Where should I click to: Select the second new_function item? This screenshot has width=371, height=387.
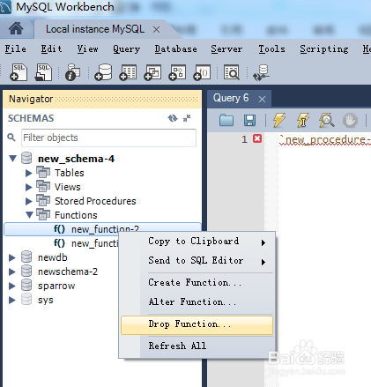click(94, 243)
